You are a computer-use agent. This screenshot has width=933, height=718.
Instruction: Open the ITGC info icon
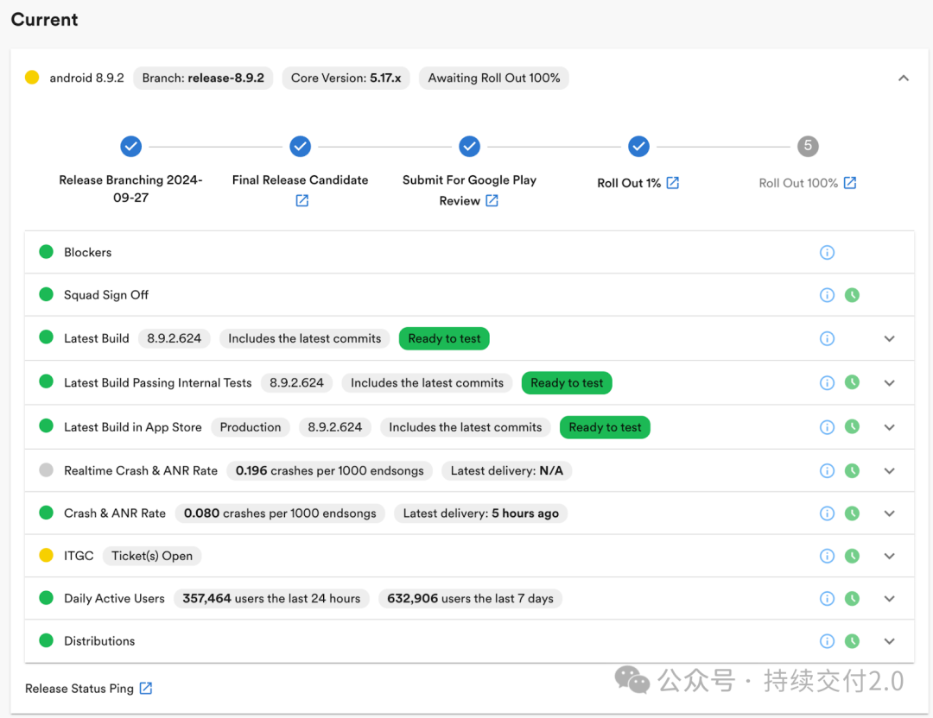(x=827, y=557)
